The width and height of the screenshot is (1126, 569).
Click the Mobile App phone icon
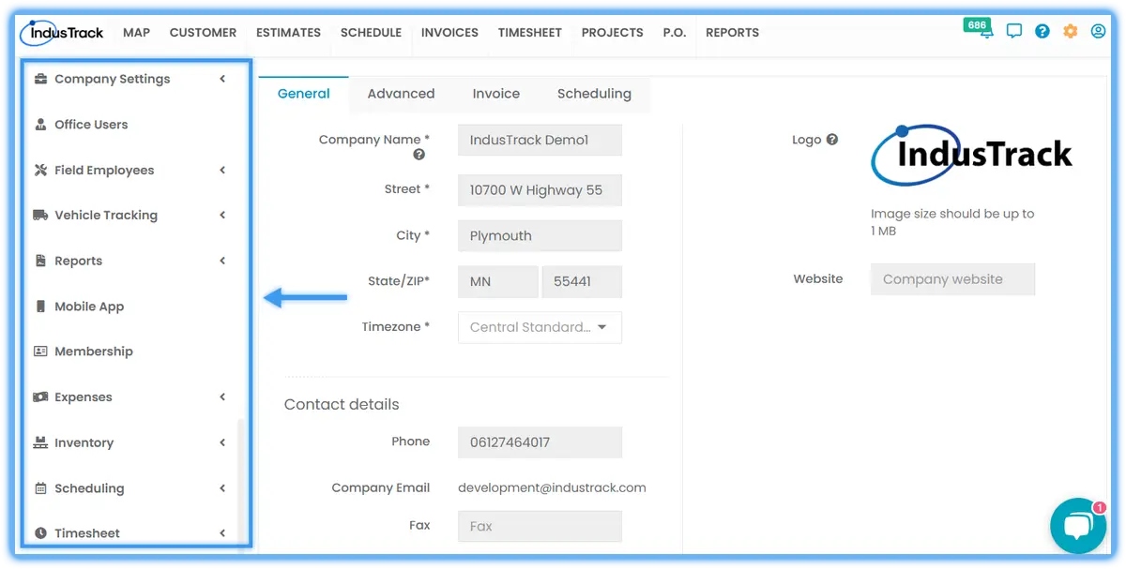click(40, 306)
